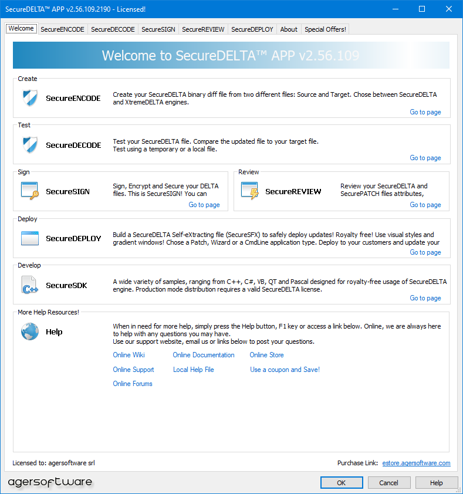The height and width of the screenshot is (494, 463).
Task: Click the SecureSIGN heading text
Action: [x=67, y=191]
